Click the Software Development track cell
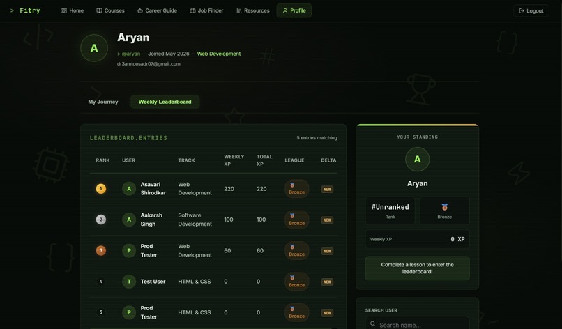The image size is (562, 329). (x=195, y=220)
